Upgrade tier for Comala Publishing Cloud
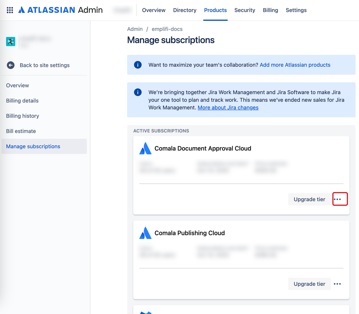The image size is (359, 314). tap(309, 284)
